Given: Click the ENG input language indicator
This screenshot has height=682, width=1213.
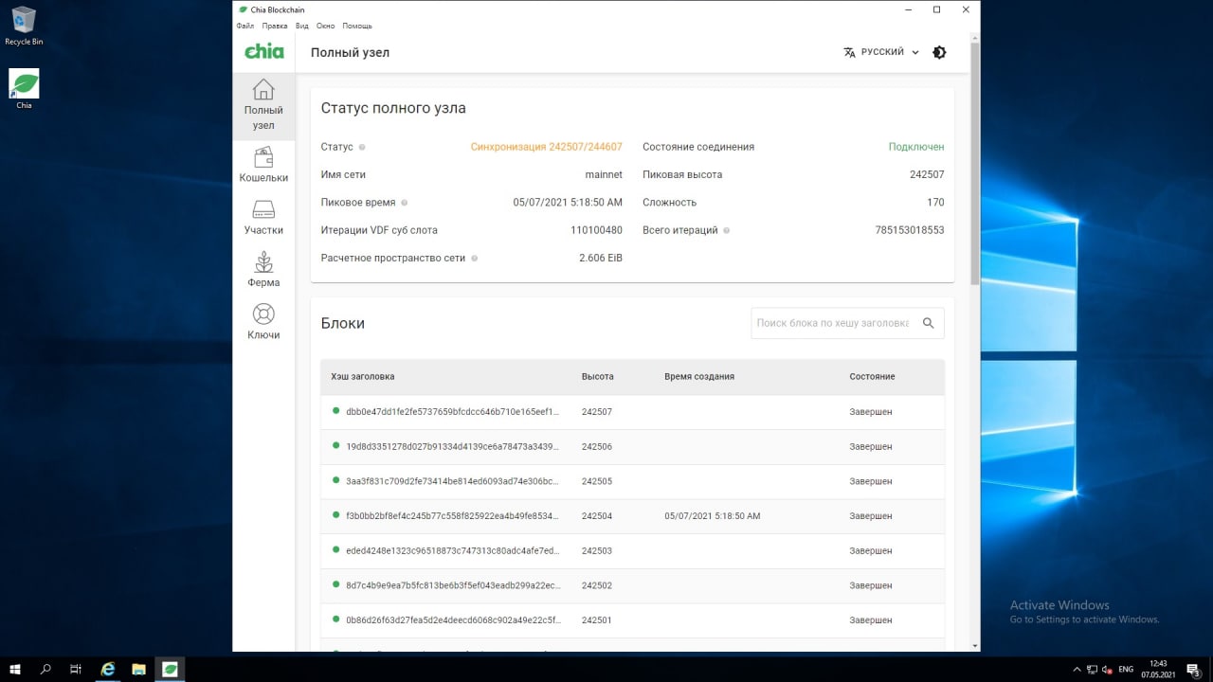Looking at the screenshot, I should pyautogui.click(x=1126, y=669).
